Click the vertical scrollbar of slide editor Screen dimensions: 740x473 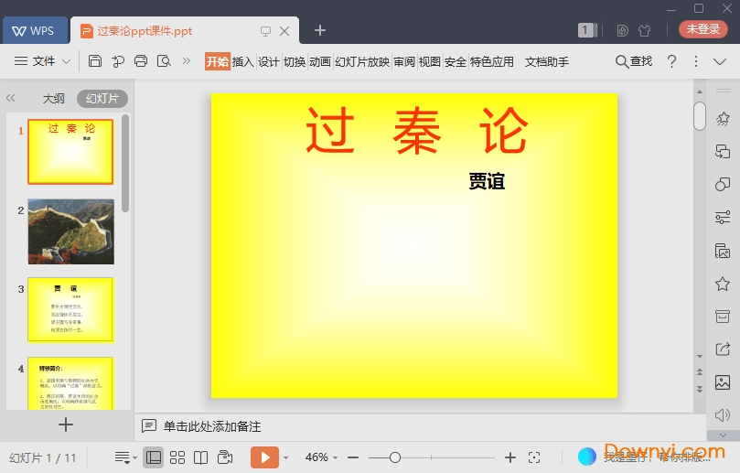[700, 115]
